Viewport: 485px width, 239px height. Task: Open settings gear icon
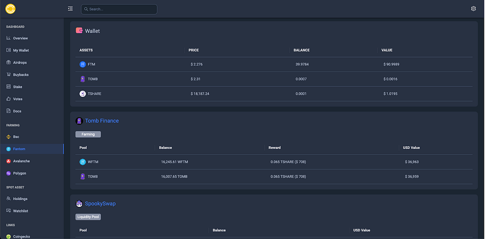(x=473, y=9)
